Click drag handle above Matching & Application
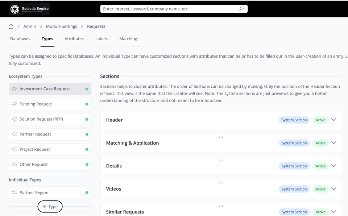 [221, 137]
